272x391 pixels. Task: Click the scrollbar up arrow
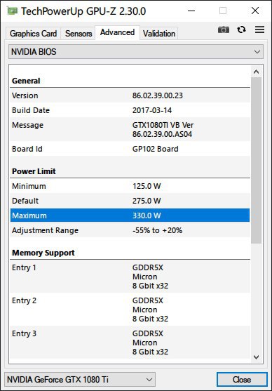click(x=256, y=72)
